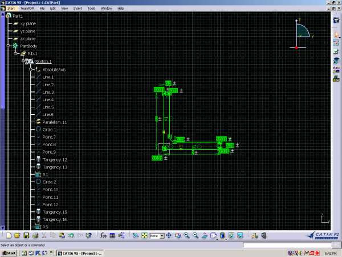342x257 pixels.
Task: Open the Start menu in the CATIA menu bar
Action: coord(11,9)
